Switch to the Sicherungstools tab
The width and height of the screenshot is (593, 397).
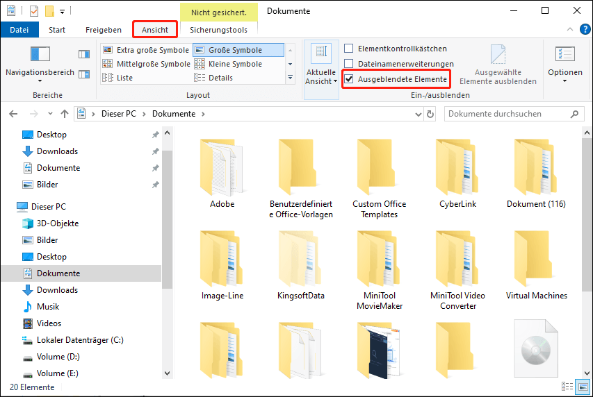(x=218, y=30)
